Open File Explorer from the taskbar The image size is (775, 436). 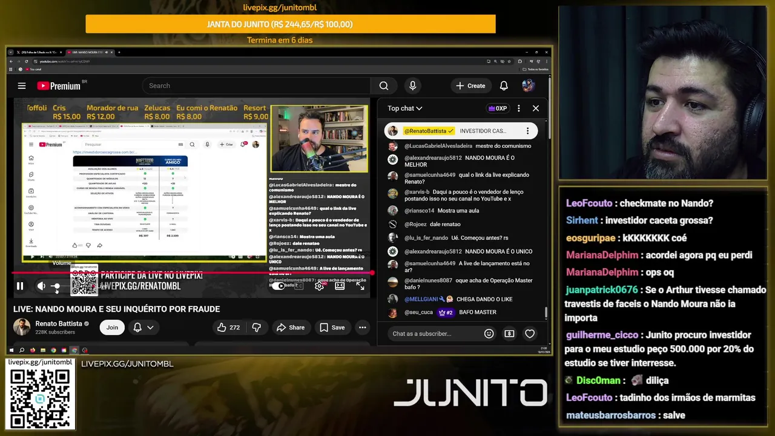[43, 350]
